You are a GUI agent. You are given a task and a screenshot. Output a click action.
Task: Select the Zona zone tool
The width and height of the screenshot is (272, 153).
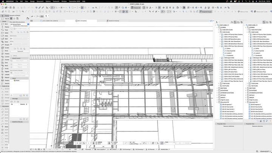5,63
